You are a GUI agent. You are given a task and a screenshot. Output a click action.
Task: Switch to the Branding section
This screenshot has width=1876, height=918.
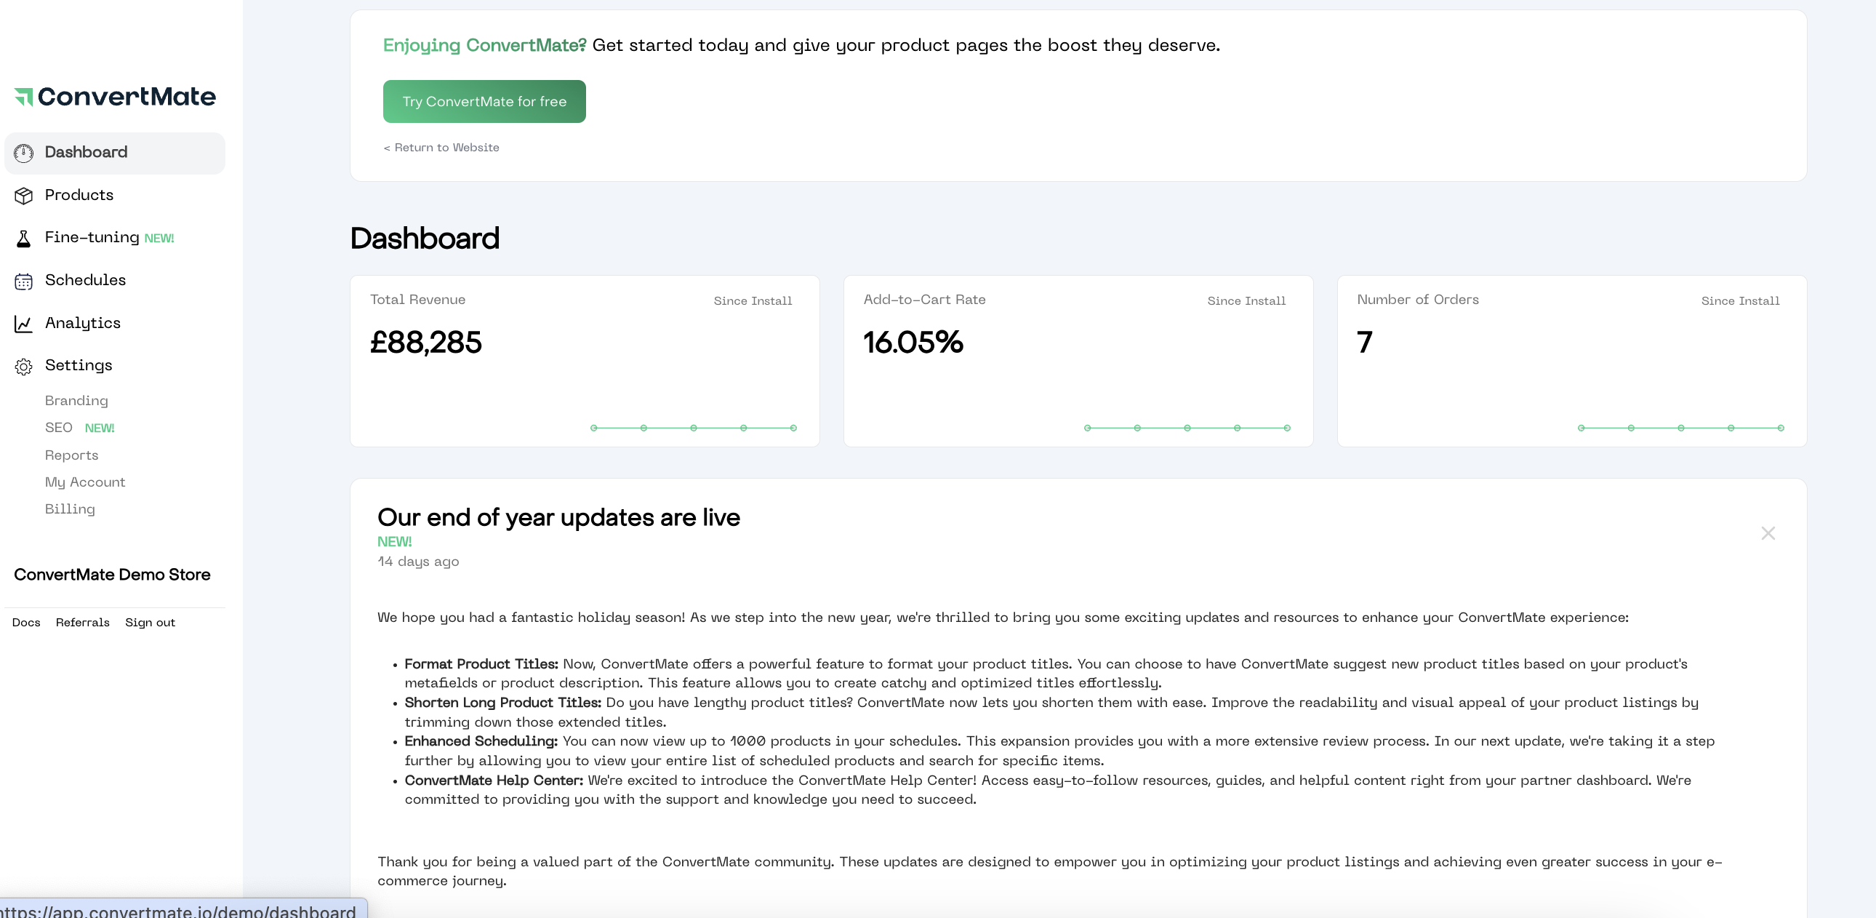pos(76,401)
